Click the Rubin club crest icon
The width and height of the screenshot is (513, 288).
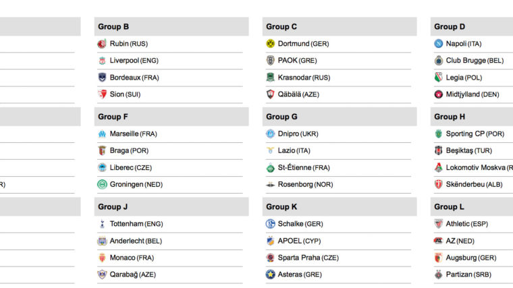point(102,44)
